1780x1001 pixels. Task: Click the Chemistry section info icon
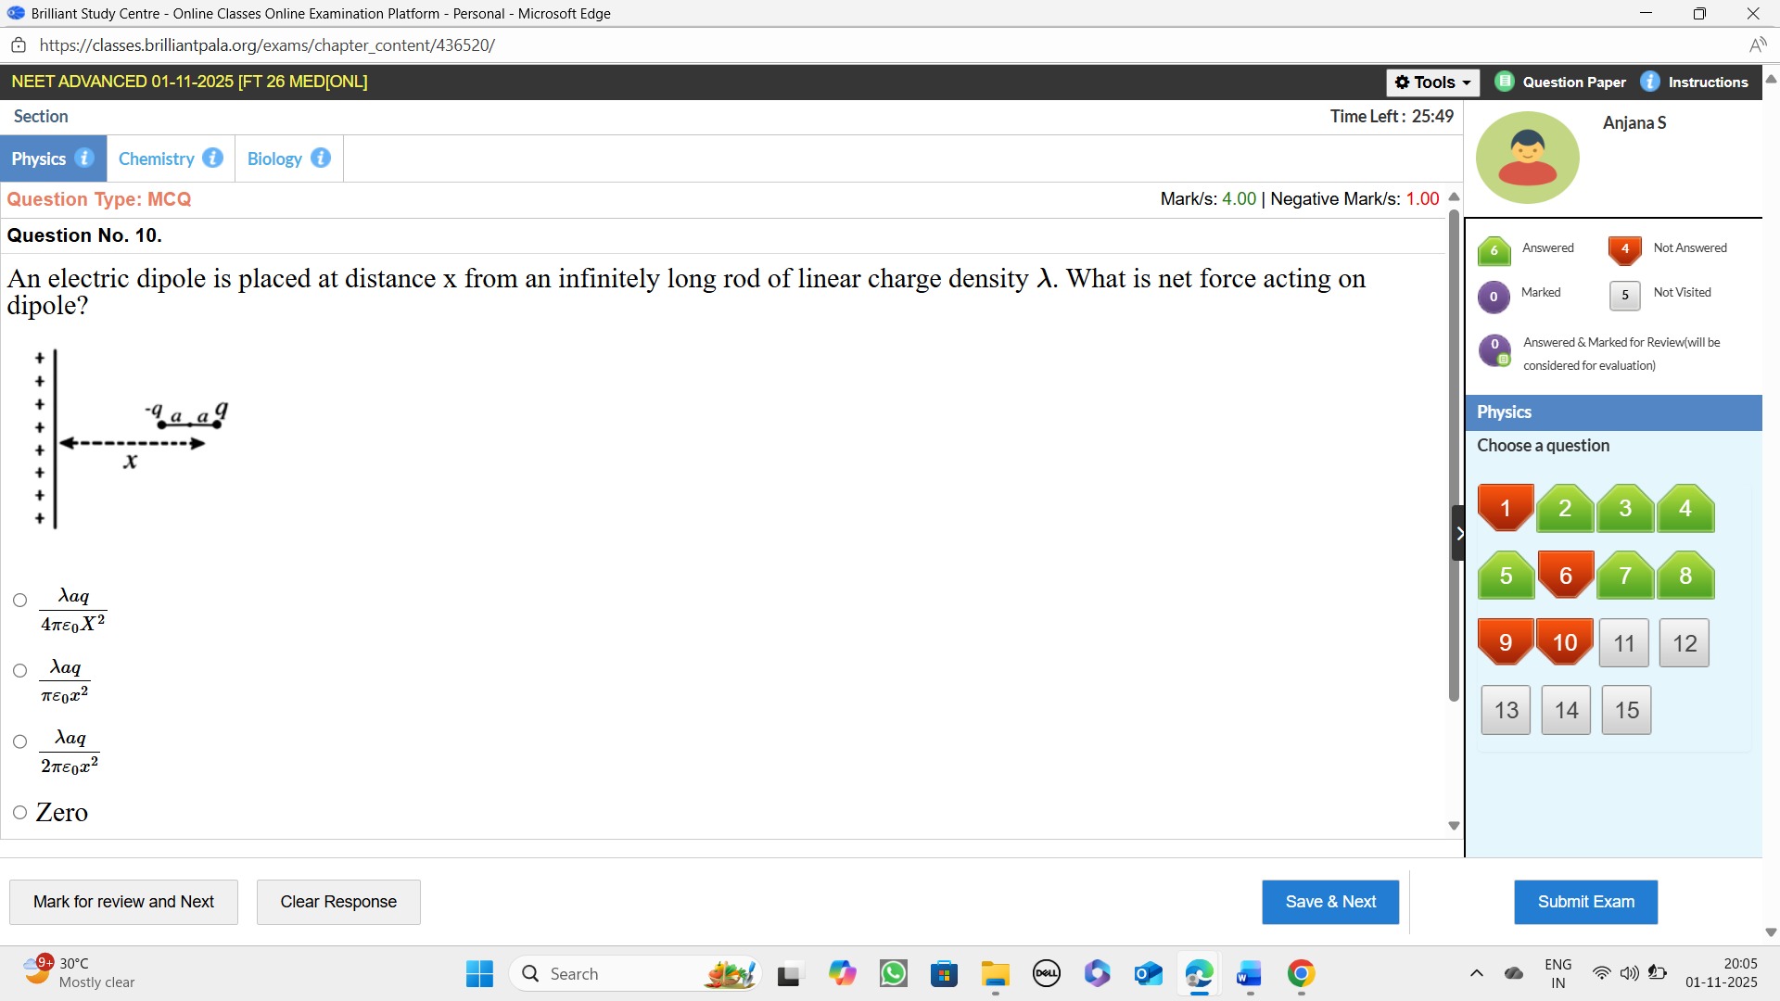pyautogui.click(x=212, y=158)
